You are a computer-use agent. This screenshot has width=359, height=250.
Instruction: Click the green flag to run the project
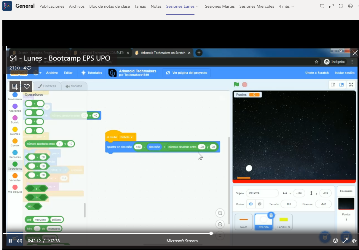click(236, 85)
